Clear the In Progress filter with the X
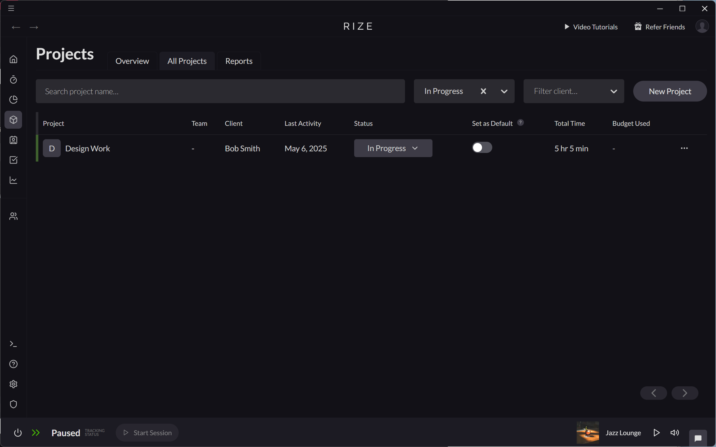This screenshot has width=716, height=447. tap(483, 91)
